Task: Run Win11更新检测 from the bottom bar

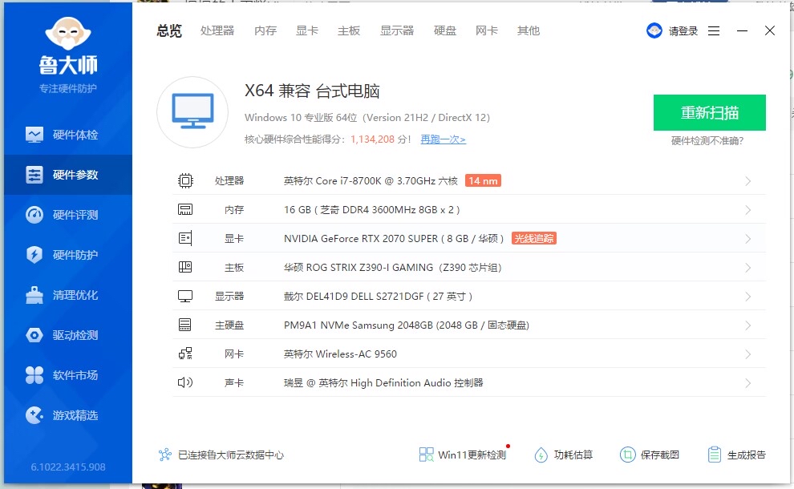Action: click(x=460, y=454)
